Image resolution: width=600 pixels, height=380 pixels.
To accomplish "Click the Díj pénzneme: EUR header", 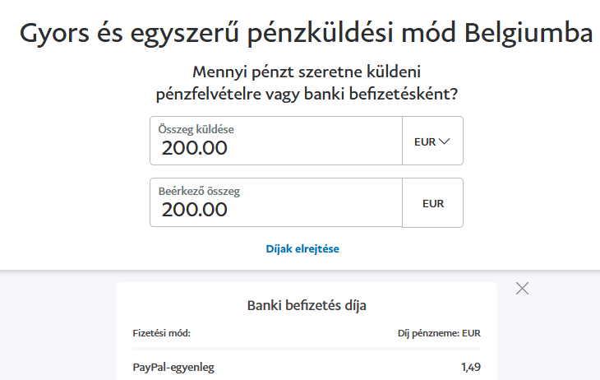I will (438, 333).
